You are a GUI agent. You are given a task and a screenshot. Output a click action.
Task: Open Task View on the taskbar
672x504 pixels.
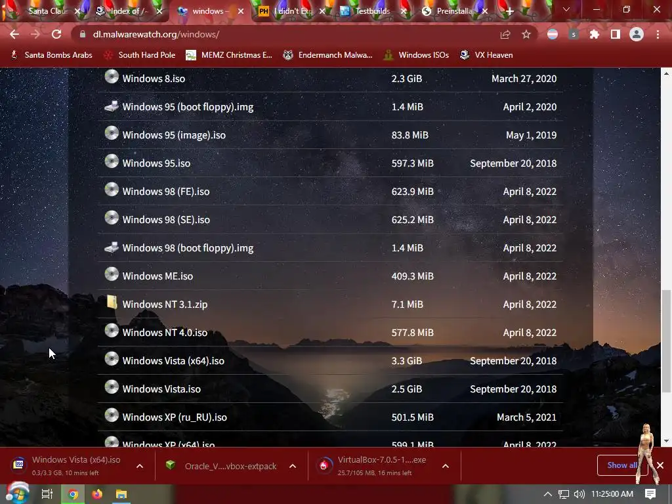[47, 494]
